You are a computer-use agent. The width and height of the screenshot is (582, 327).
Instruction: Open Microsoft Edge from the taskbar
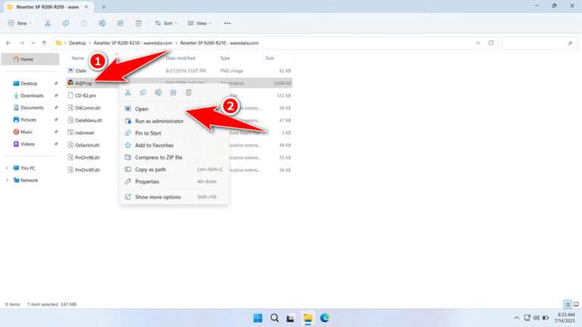pos(324,318)
